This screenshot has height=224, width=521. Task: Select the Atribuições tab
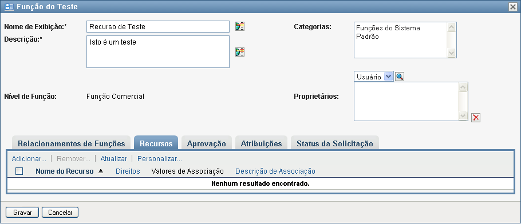pyautogui.click(x=261, y=143)
